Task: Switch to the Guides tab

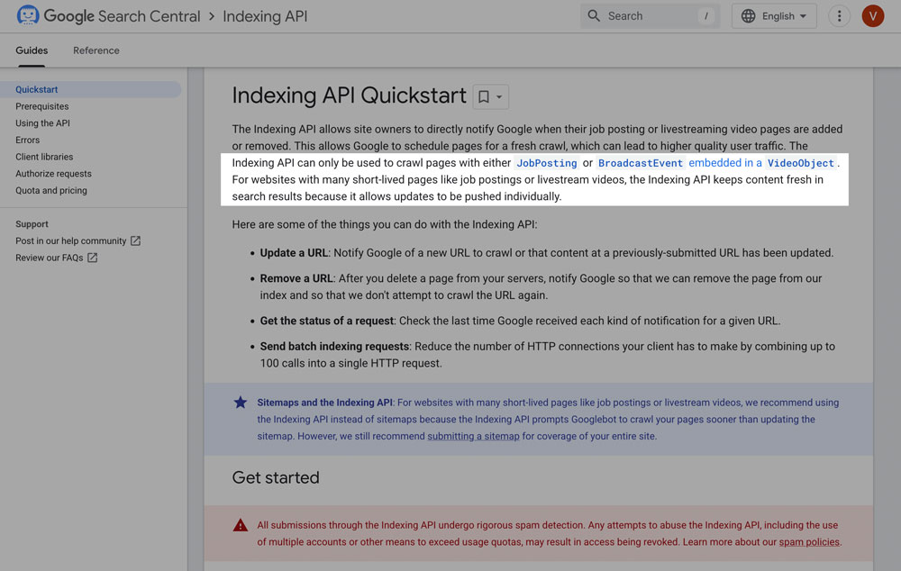Action: click(x=32, y=50)
